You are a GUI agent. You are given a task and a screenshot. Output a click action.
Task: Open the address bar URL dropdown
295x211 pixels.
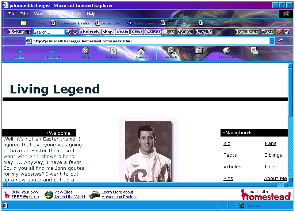[x=272, y=41]
